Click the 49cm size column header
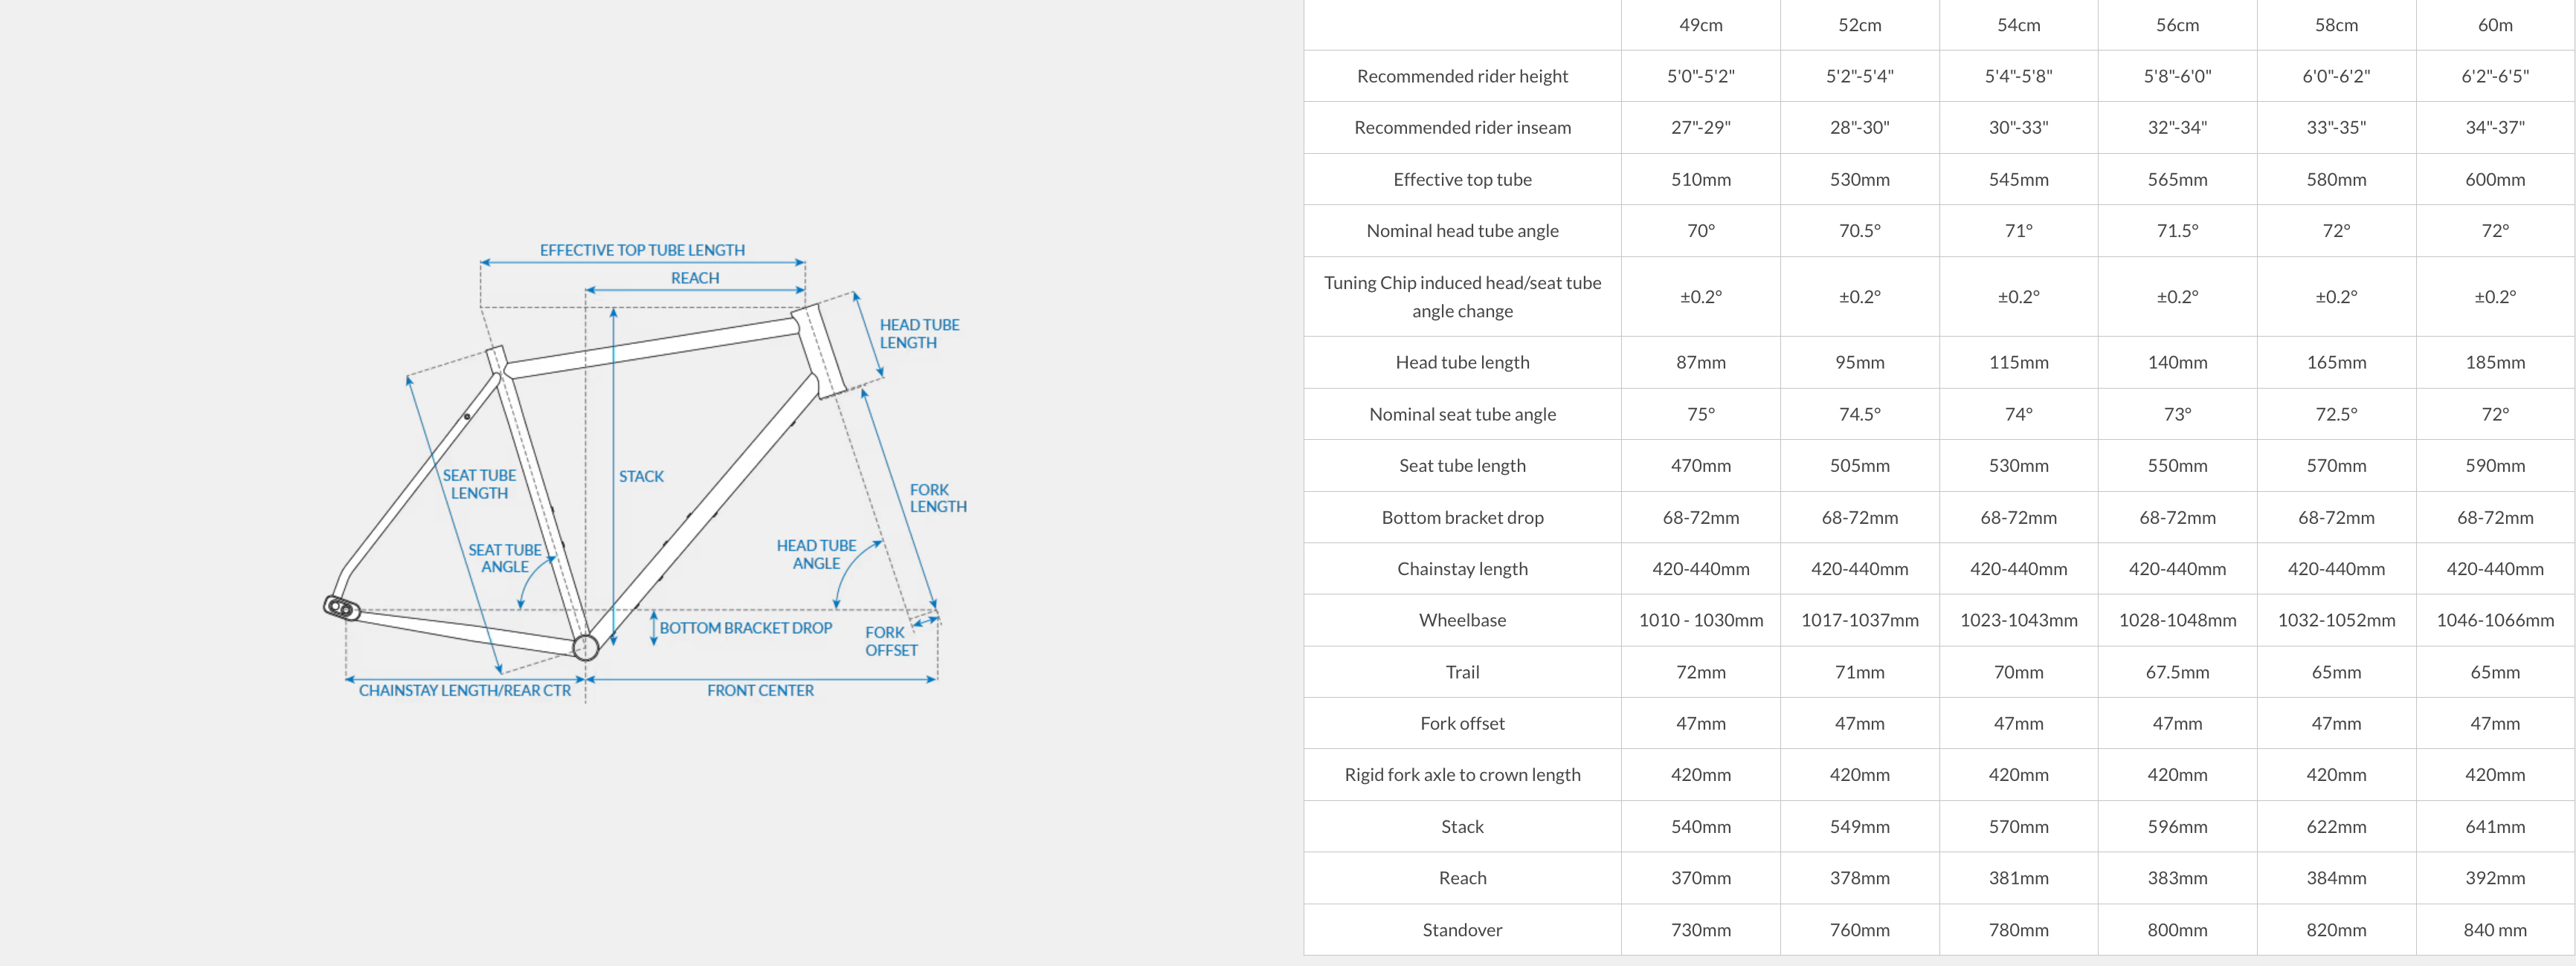The width and height of the screenshot is (2576, 966). pyautogui.click(x=1700, y=25)
